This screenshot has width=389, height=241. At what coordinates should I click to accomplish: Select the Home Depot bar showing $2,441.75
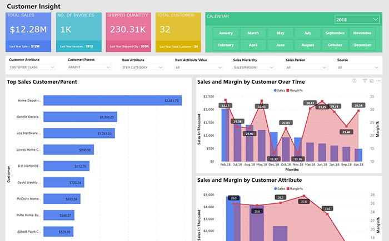tap(112, 100)
